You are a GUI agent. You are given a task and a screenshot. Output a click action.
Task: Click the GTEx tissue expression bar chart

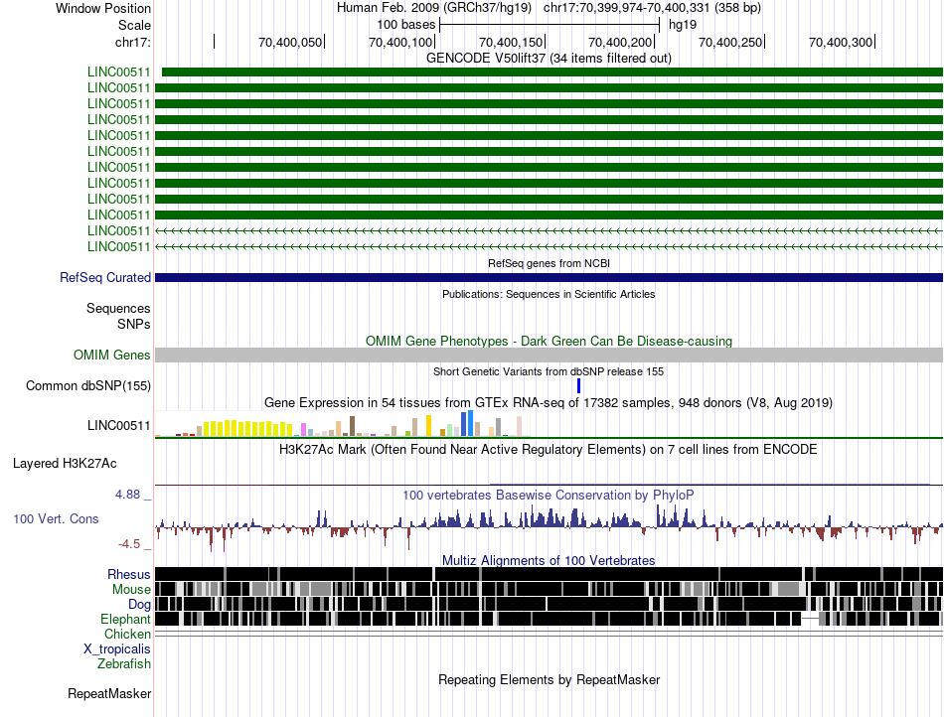pyautogui.click(x=343, y=423)
